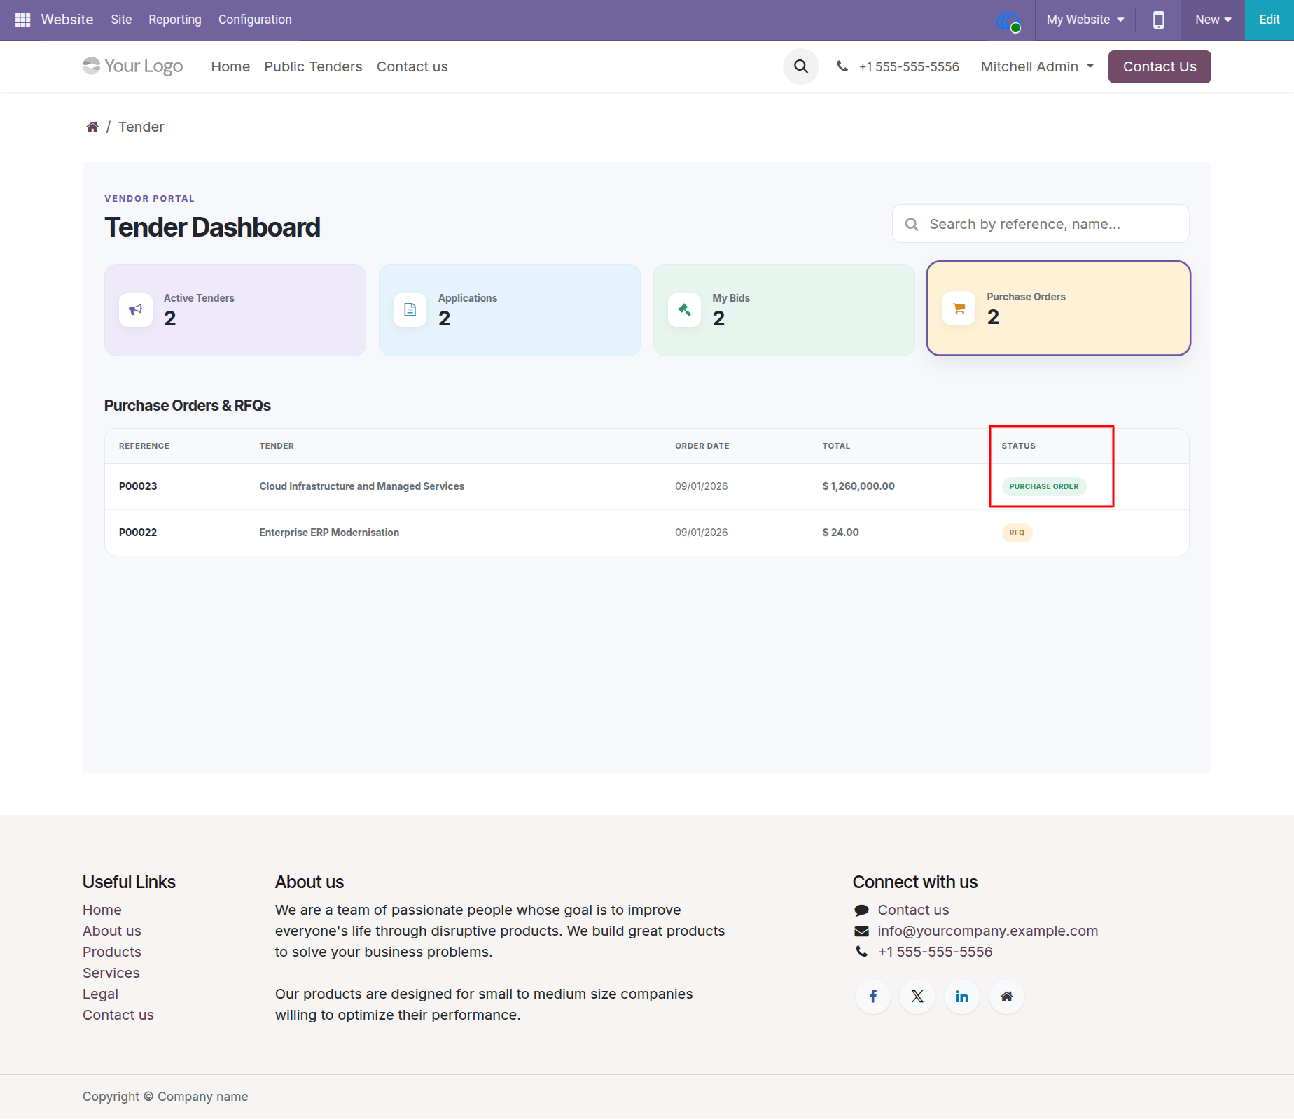Click the home icon in the breadcrumb
The height and width of the screenshot is (1119, 1294).
coord(92,127)
